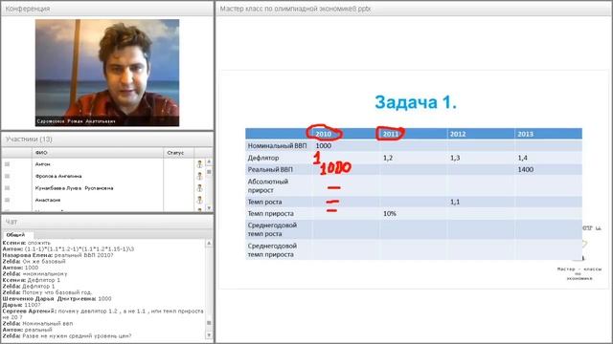Sort participants by the ФИО column header
Viewport: 613px width, 344px height.
pyautogui.click(x=98, y=153)
